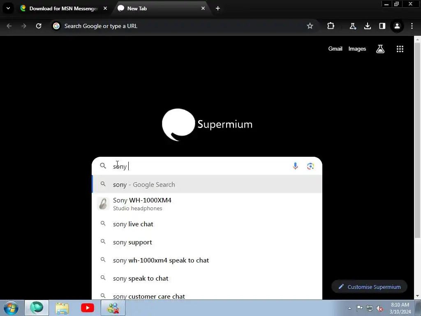Close the New Tab tab
Screen dimensions: 421x316
[203, 8]
